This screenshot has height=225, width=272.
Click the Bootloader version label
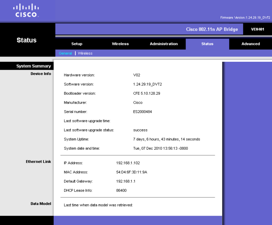click(x=80, y=93)
